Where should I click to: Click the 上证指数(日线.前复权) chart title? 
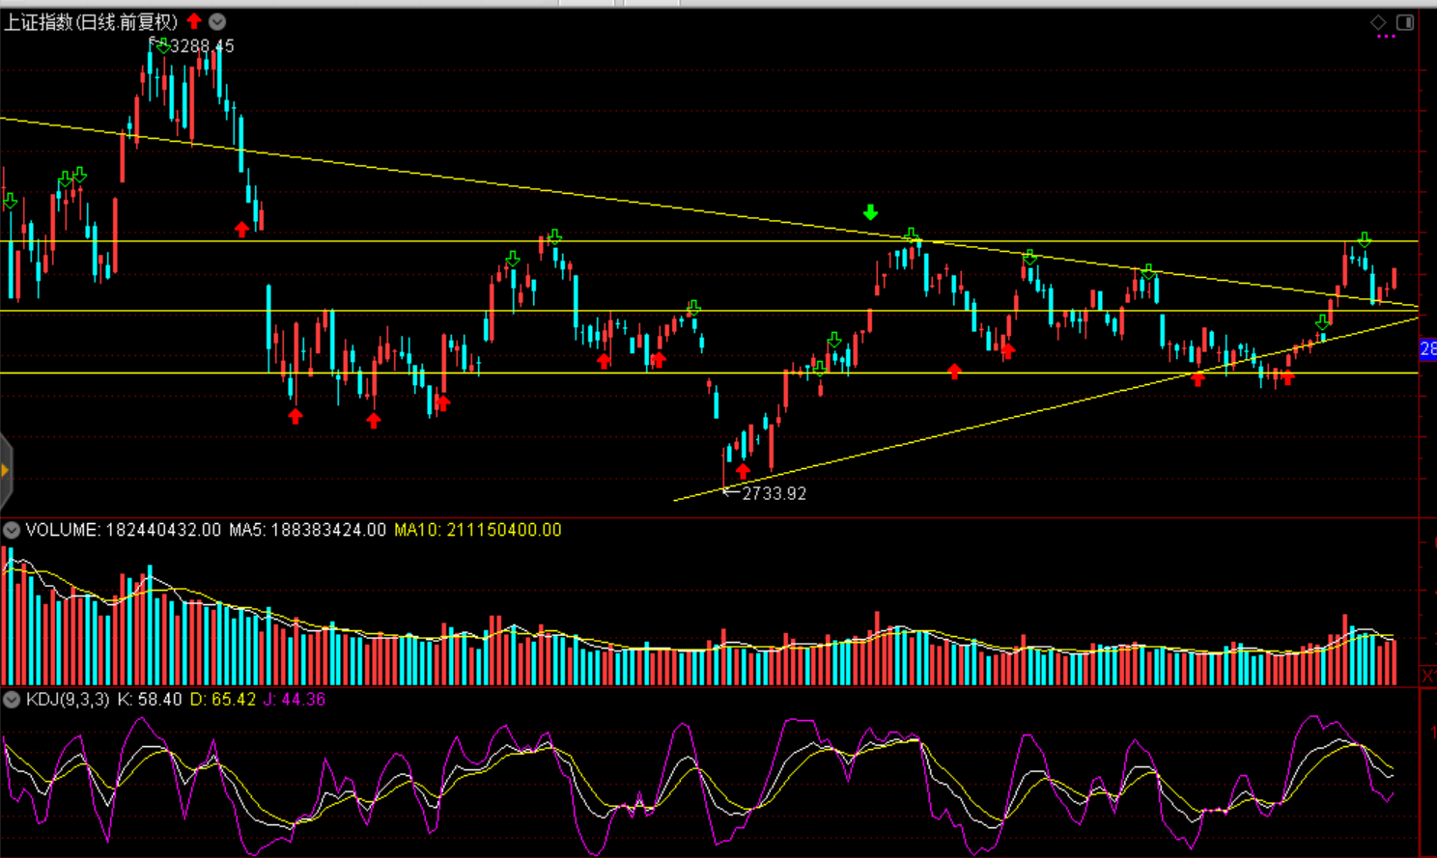(x=91, y=21)
